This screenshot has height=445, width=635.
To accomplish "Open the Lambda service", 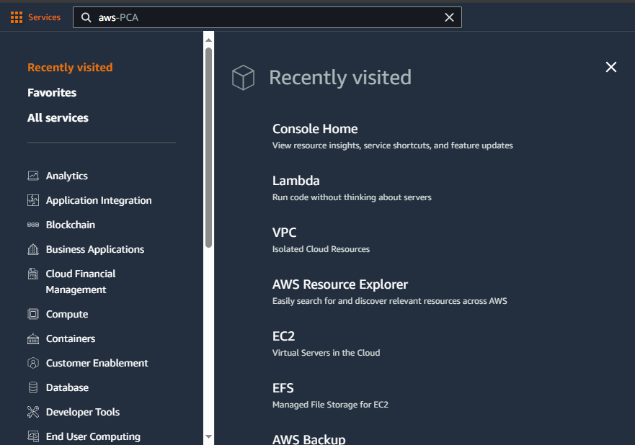I will coord(296,181).
